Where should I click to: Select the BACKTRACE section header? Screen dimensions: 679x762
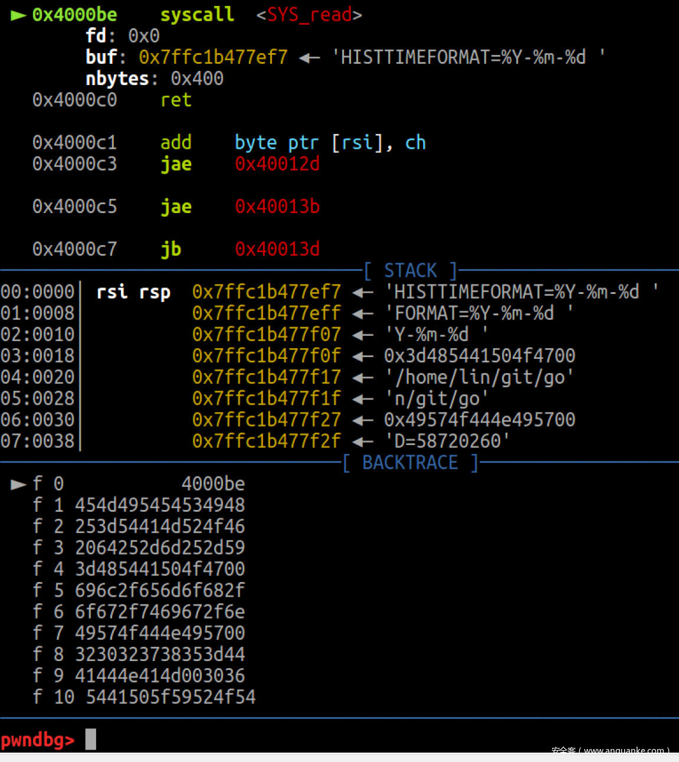[411, 463]
